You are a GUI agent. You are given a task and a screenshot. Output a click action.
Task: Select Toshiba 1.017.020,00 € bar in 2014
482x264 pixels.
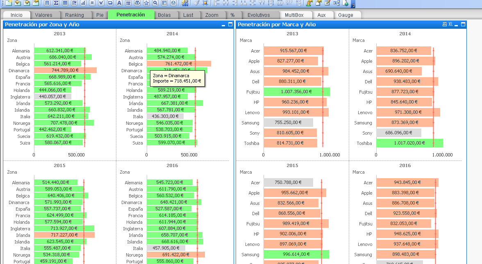pyautogui.click(x=409, y=143)
